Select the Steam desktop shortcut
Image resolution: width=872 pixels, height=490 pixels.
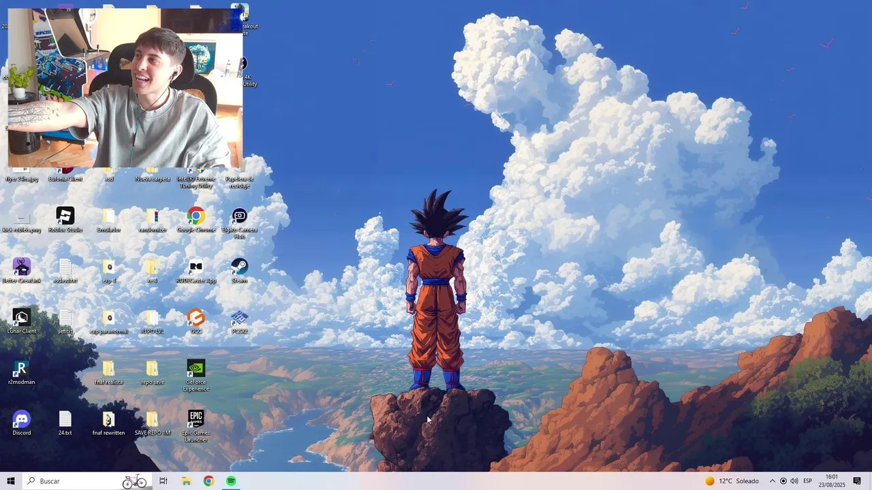coord(240,271)
